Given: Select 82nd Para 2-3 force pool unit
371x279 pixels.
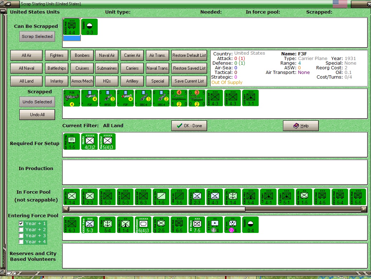Looking at the screenshot, I should coord(197,197).
